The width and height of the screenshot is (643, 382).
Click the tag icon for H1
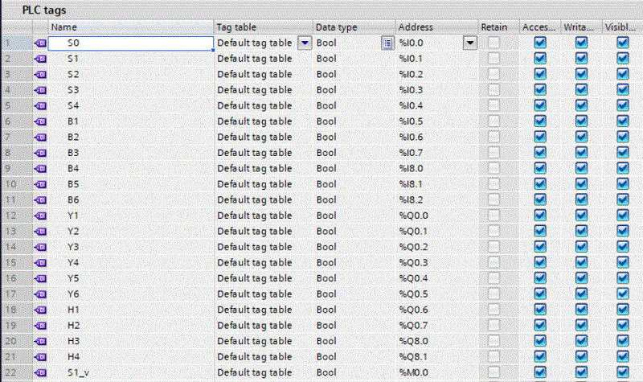click(x=40, y=309)
